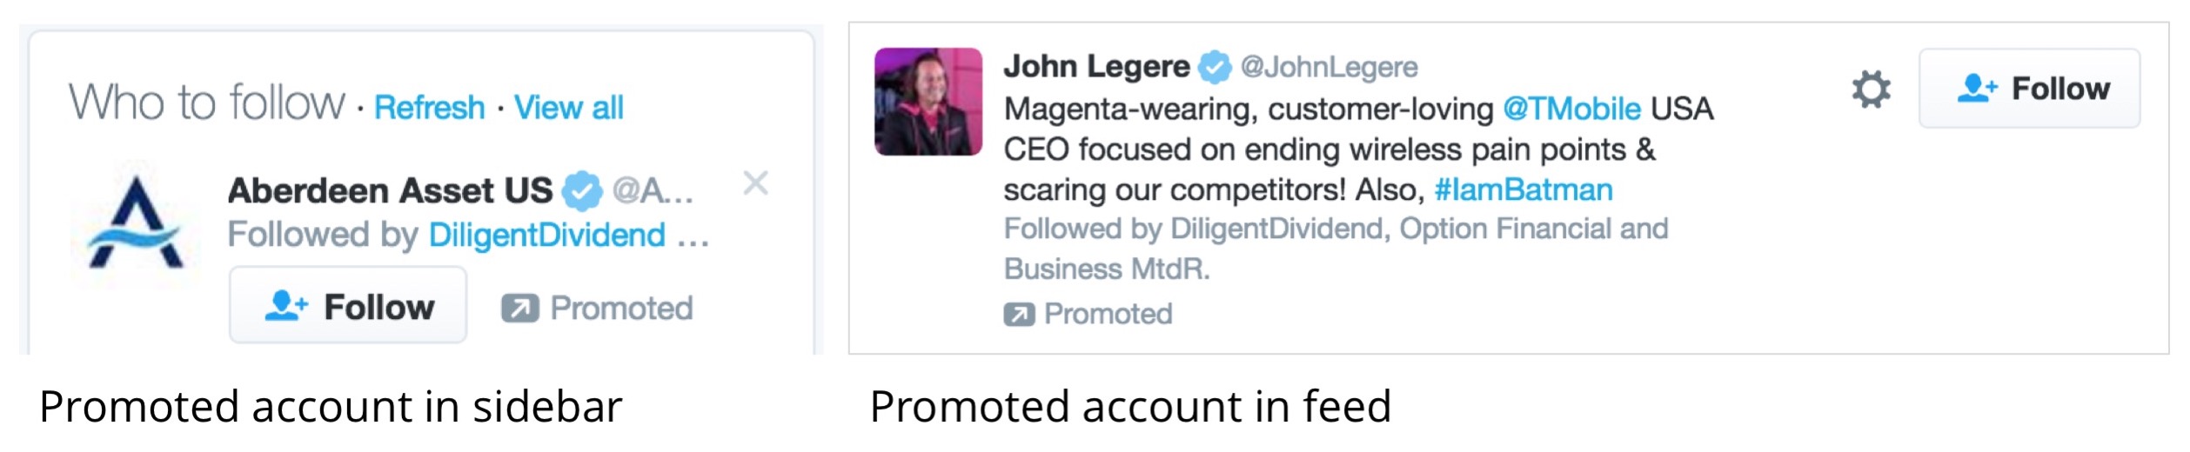The image size is (2190, 452).
Task: Click the Promoted arrow icon under John Legere
Action: coord(1019,314)
